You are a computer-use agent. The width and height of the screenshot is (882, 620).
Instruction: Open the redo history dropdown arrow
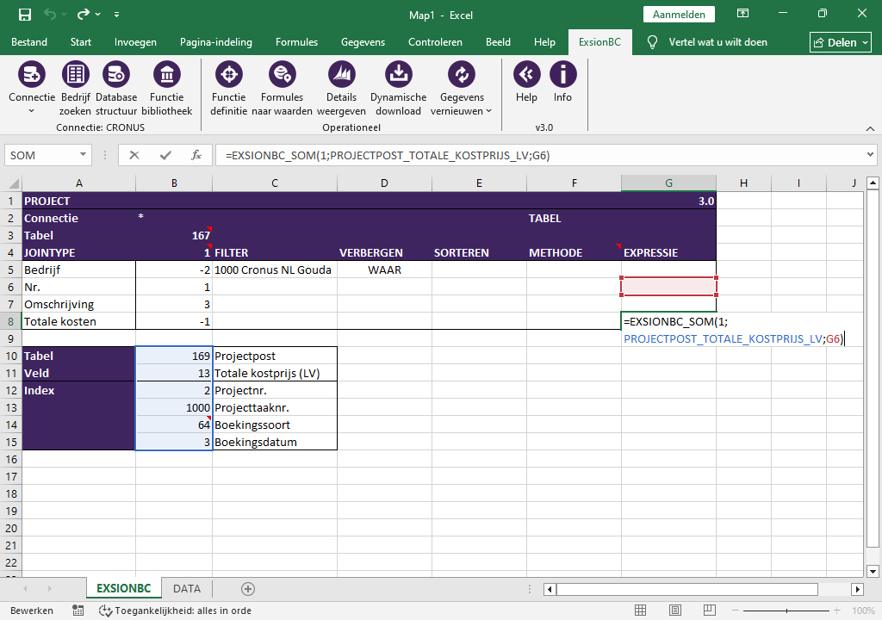click(x=98, y=15)
